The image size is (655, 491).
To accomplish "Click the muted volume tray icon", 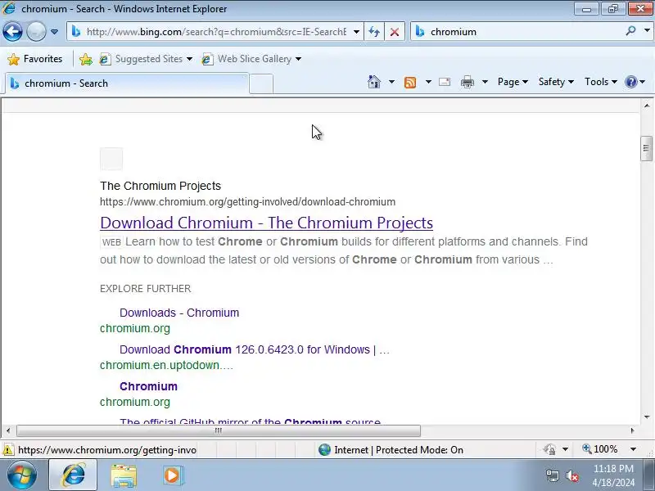I will coord(571,475).
